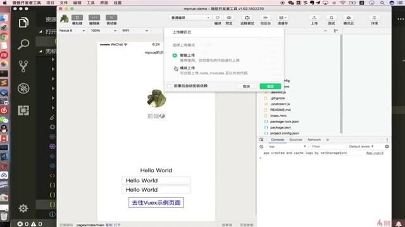405x227 pixels.
Task: Click the inspect element icon in devtools
Action: (x=261, y=139)
